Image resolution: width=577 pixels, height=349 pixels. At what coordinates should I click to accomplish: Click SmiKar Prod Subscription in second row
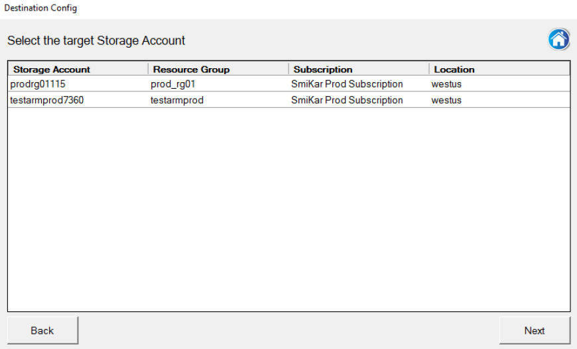pos(347,100)
